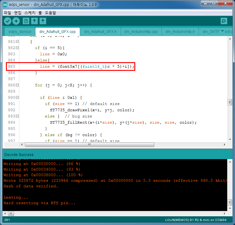Click console horizontal scroll right arrow
Screen dimensions: 235x225
(x=224, y=214)
